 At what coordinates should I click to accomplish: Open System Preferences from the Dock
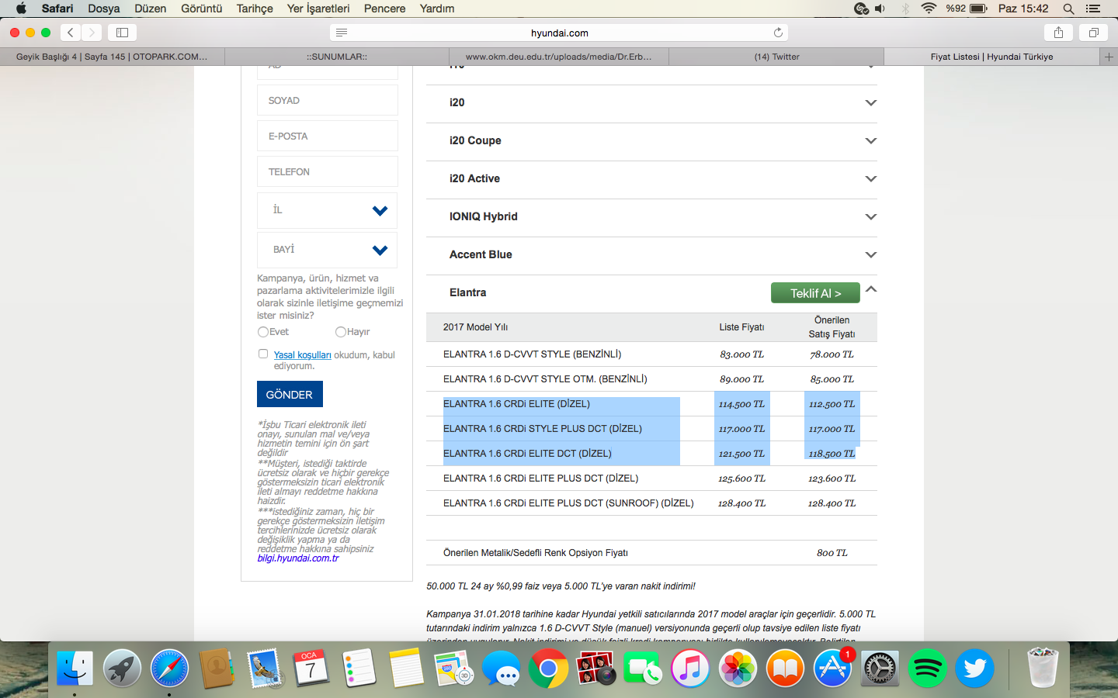(x=880, y=668)
